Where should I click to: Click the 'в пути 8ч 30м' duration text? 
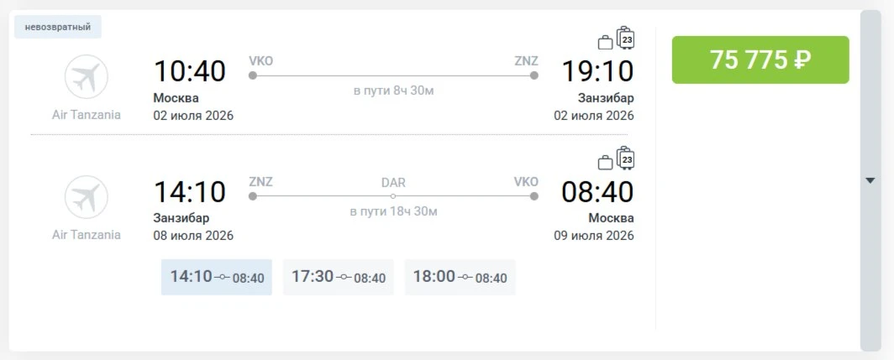click(x=393, y=91)
